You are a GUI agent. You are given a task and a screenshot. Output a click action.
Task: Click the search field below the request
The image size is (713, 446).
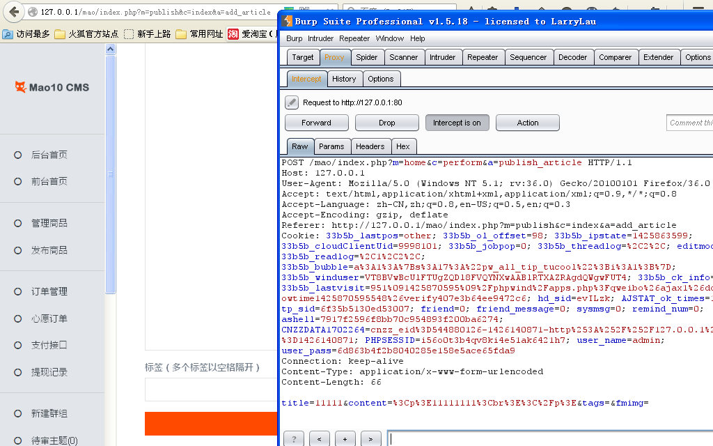(x=550, y=439)
